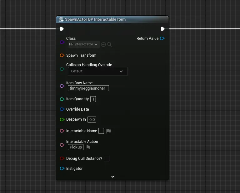Image resolution: width=240 pixels, height=193 pixels.
Task: Click the Interactable Action pin
Action: coord(62,145)
